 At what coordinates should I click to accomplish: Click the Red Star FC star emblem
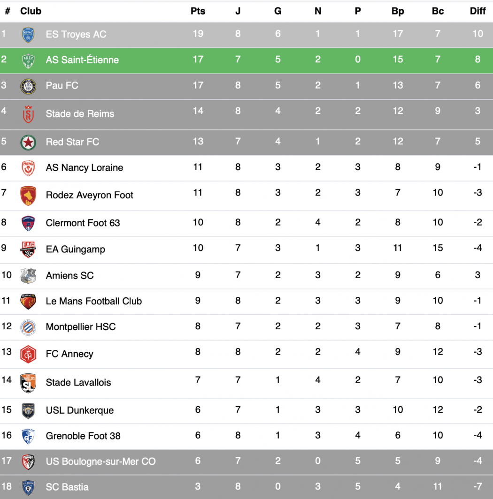pos(28,142)
